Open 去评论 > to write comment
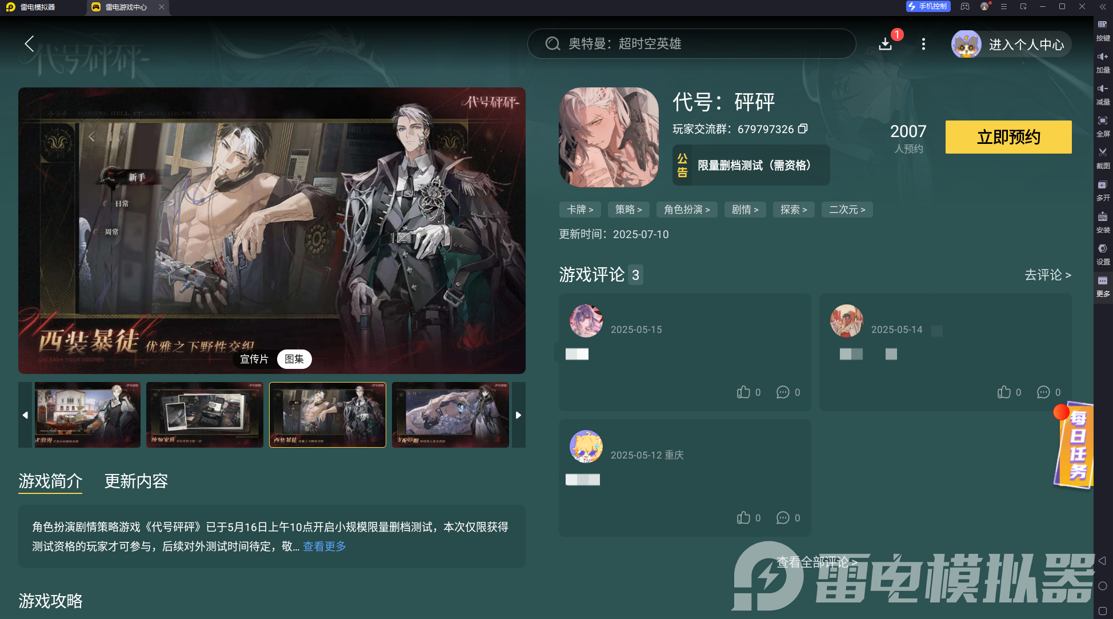The width and height of the screenshot is (1113, 619). click(x=1047, y=275)
